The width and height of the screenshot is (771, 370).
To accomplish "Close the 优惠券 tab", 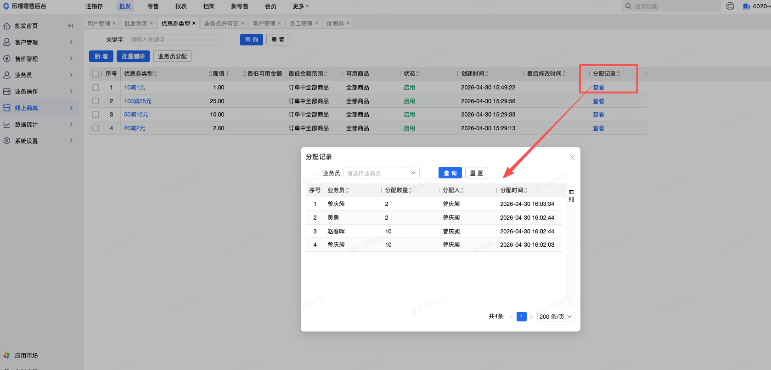I will (x=348, y=23).
